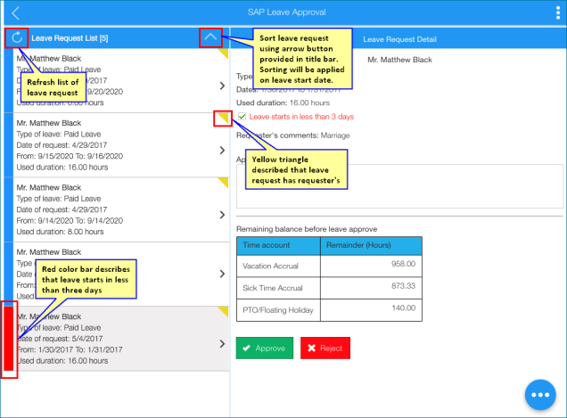Tap the round floating more-actions button
This screenshot has height=418, width=567.
540,395
